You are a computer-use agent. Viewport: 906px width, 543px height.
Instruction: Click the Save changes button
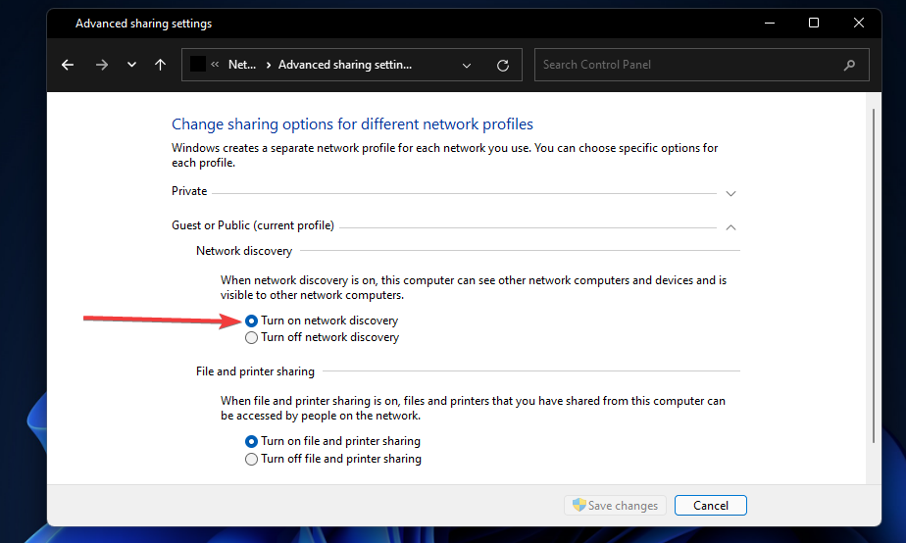[615, 506]
